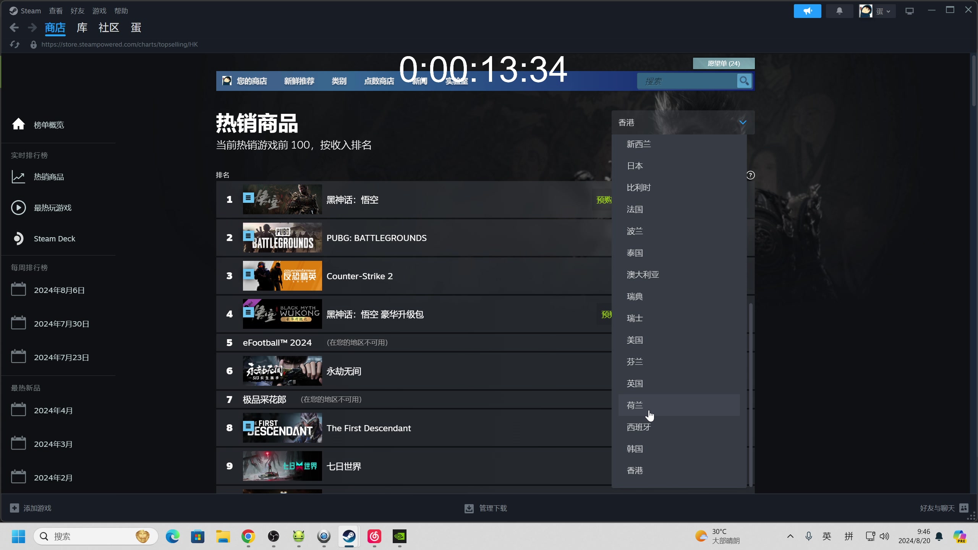
Task: Open 黑神话：悟空 game entry
Action: [414, 199]
